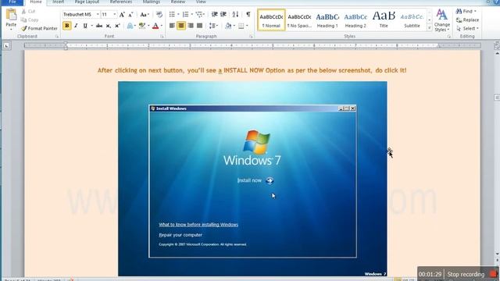This screenshot has width=500, height=281.
Task: Decrease the paragraph indent
Action: (x=215, y=14)
